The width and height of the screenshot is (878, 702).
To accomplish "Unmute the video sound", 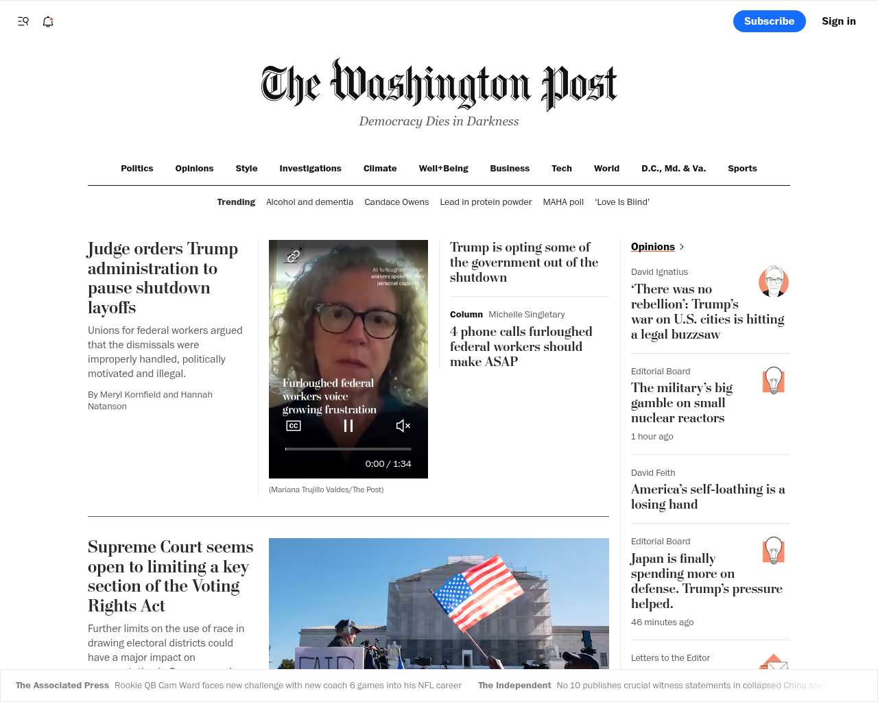I will point(403,426).
